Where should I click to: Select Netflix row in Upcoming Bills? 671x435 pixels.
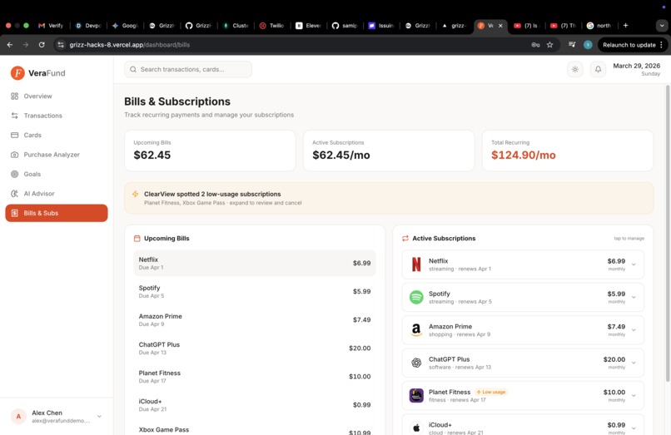(255, 263)
